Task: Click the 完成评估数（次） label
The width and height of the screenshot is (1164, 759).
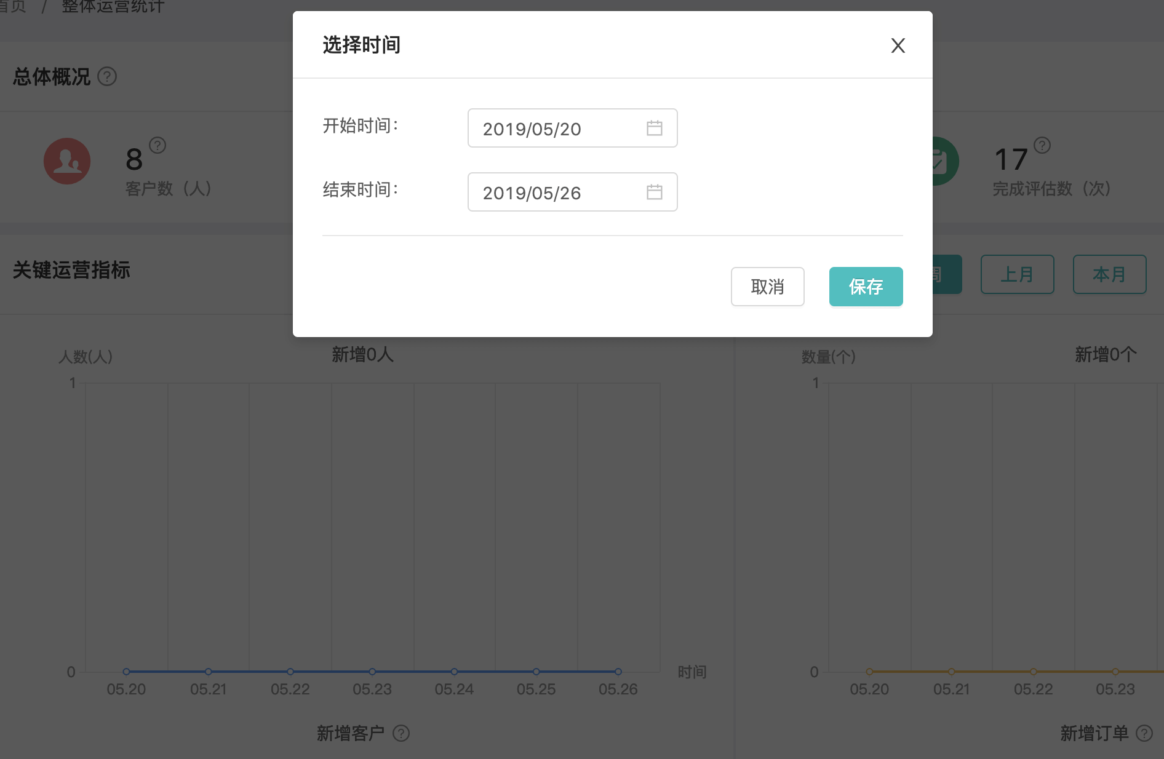Action: coord(1052,188)
